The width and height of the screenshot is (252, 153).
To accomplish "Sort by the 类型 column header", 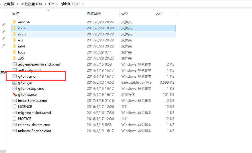I will pyautogui.click(x=124, y=14).
